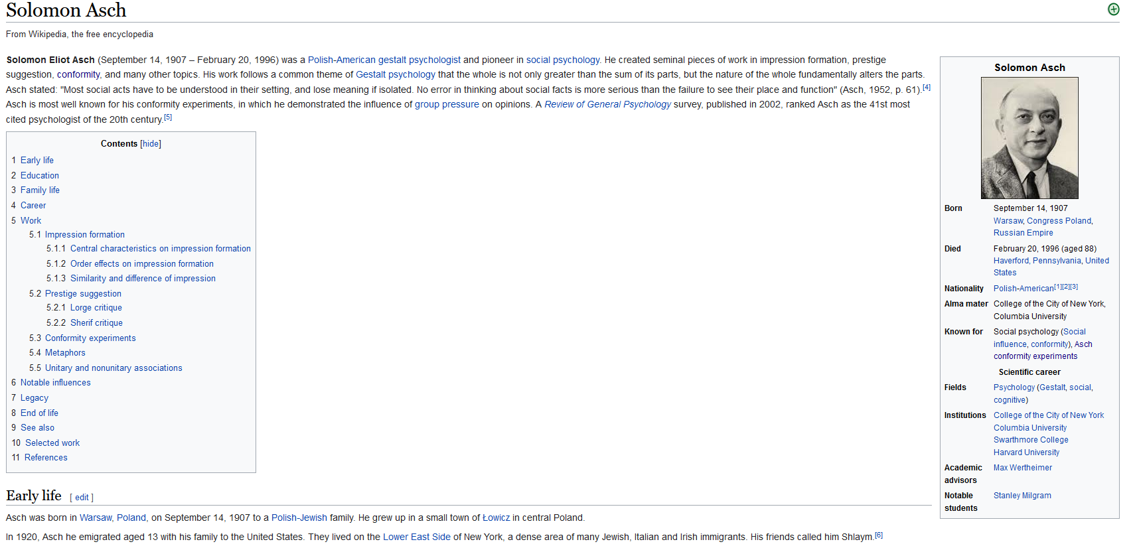Follow Warsaw link in Early life paragraph
Viewport: 1131px width, 554px height.
pyautogui.click(x=96, y=518)
